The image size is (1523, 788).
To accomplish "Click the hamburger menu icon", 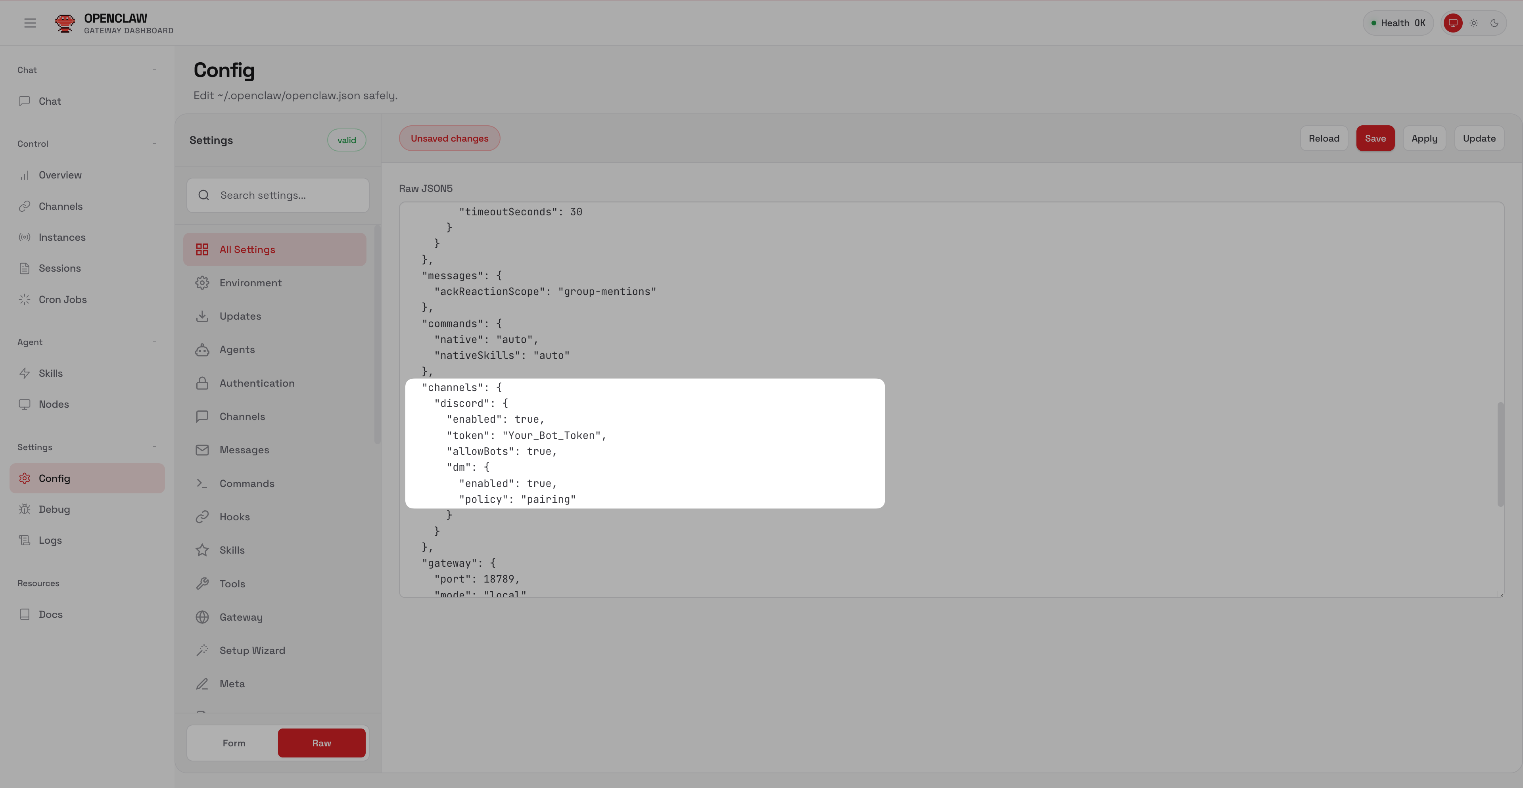I will tap(30, 23).
